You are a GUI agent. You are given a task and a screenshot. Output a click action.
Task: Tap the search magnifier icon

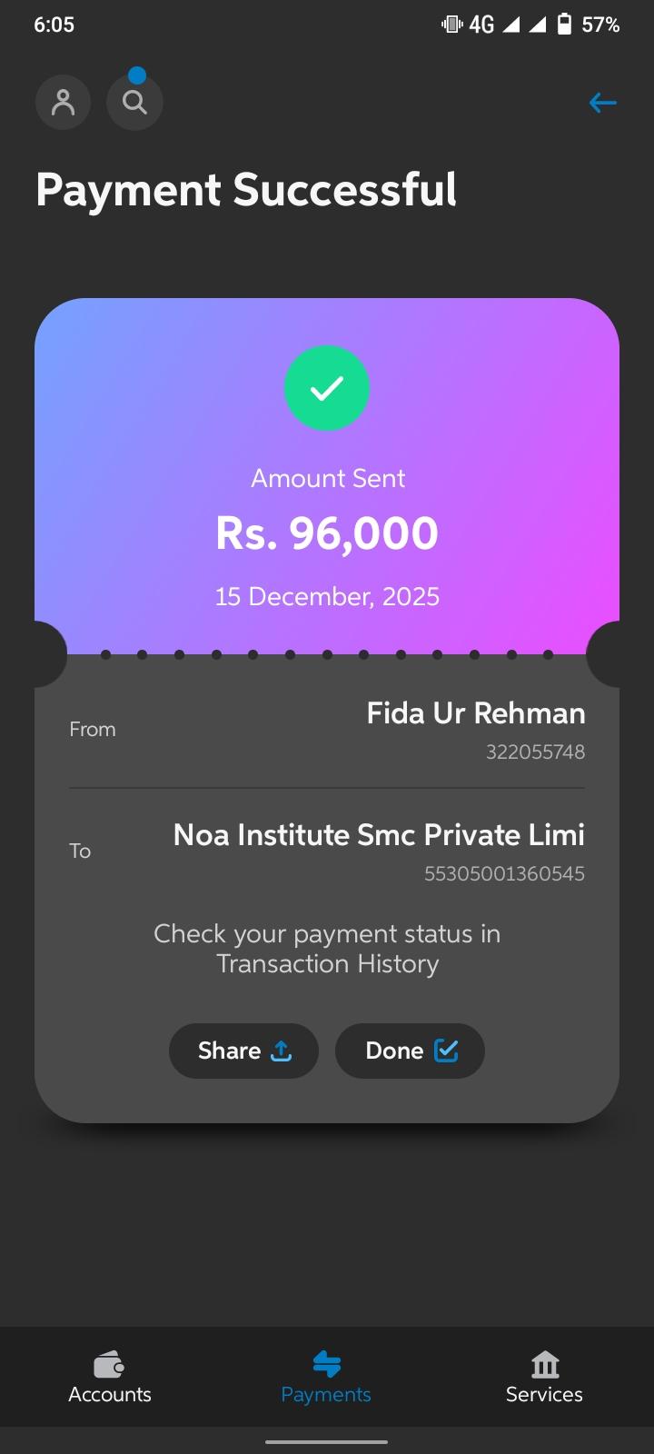pos(134,102)
